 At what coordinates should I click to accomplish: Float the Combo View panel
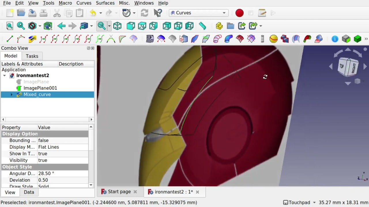click(89, 48)
